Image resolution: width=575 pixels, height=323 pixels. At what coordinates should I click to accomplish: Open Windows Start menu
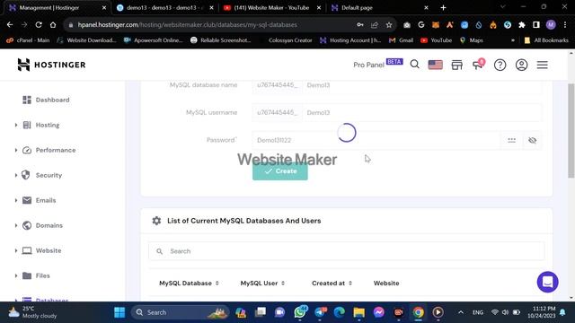point(119,312)
